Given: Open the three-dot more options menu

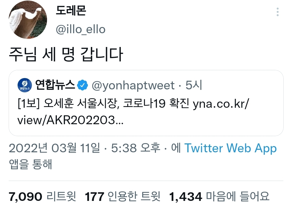Looking at the screenshot, I should tap(277, 12).
